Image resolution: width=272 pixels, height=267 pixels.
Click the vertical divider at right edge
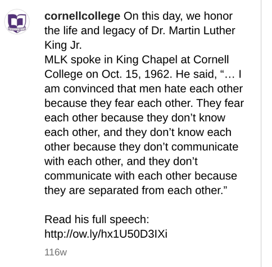(261, 133)
